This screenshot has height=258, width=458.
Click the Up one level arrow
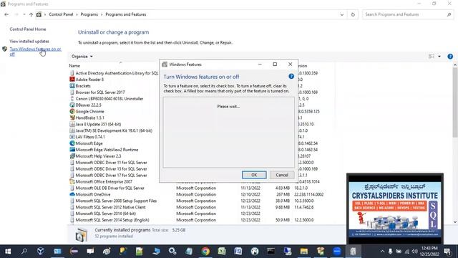coord(31,14)
